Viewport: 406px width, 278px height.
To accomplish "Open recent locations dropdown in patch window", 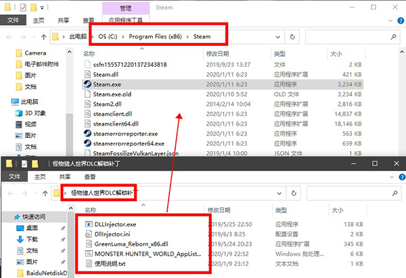I will pyautogui.click(x=35, y=193).
